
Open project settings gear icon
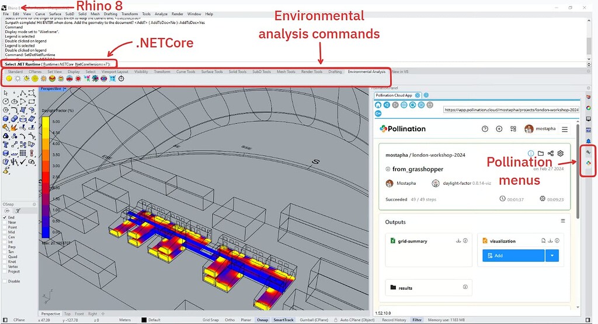click(x=560, y=153)
